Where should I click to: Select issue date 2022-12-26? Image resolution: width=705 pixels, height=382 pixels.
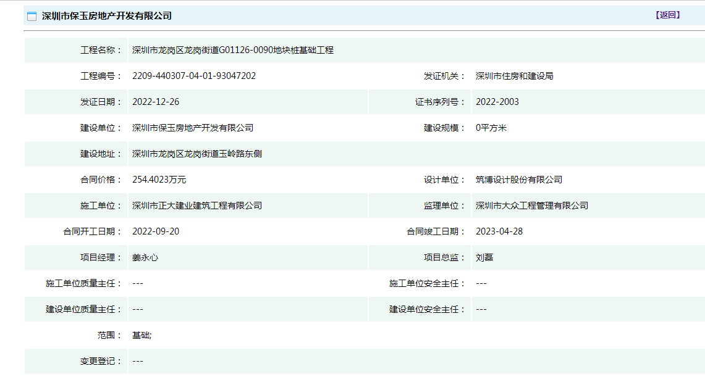coord(156,102)
